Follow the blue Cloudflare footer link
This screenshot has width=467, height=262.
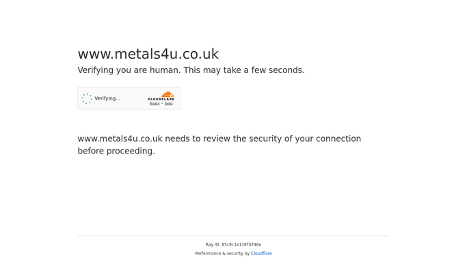pyautogui.click(x=261, y=253)
